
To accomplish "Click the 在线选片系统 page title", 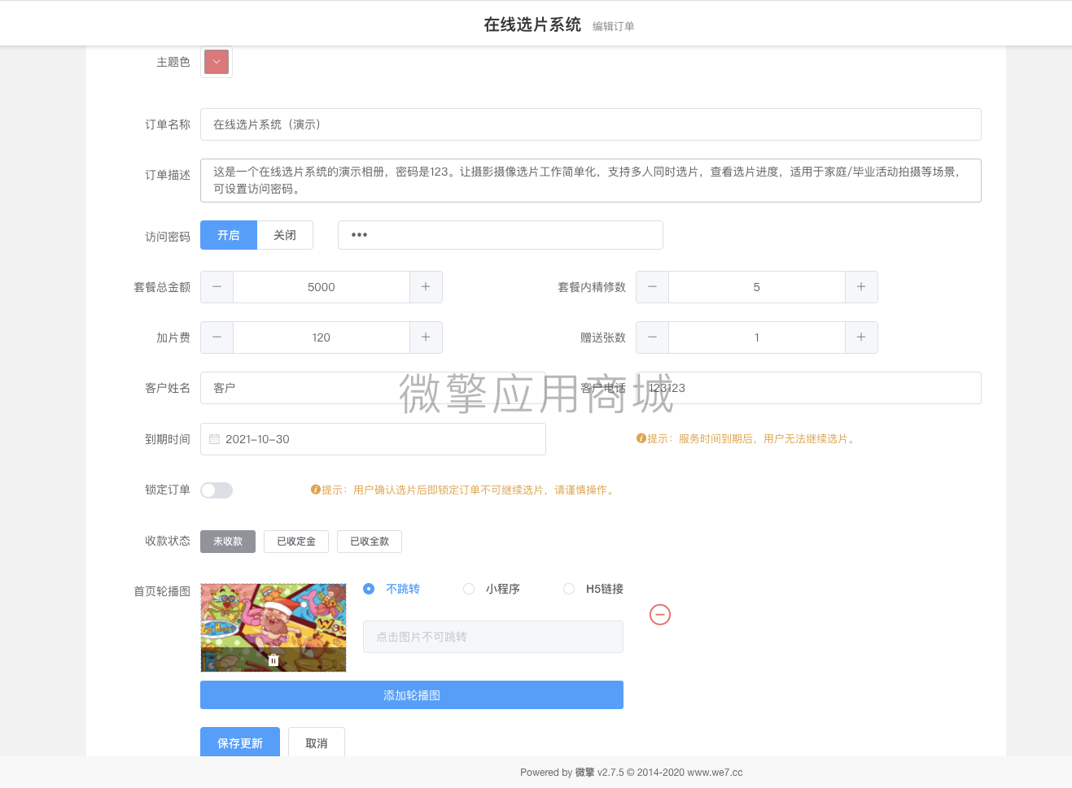I will click(532, 24).
